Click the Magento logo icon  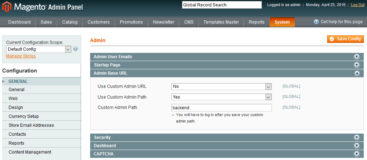tap(7, 7)
